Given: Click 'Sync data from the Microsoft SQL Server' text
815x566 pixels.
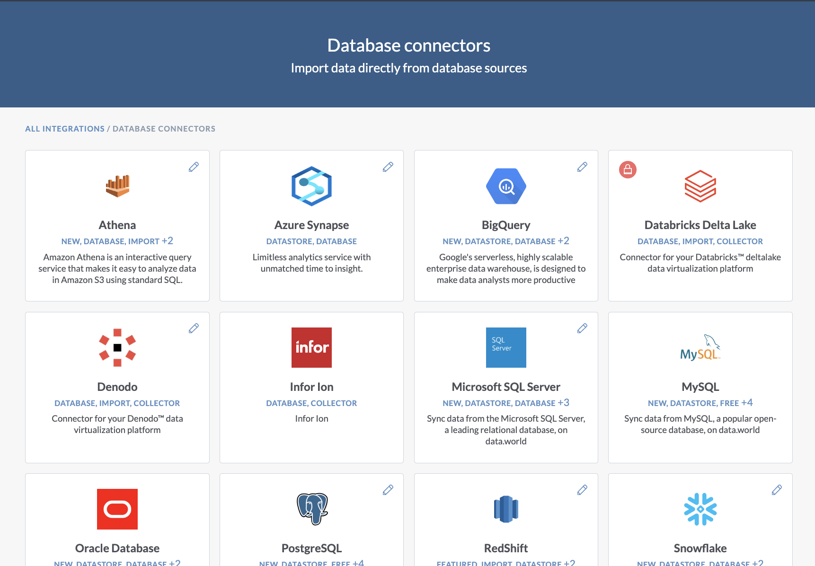Looking at the screenshot, I should pyautogui.click(x=506, y=430).
